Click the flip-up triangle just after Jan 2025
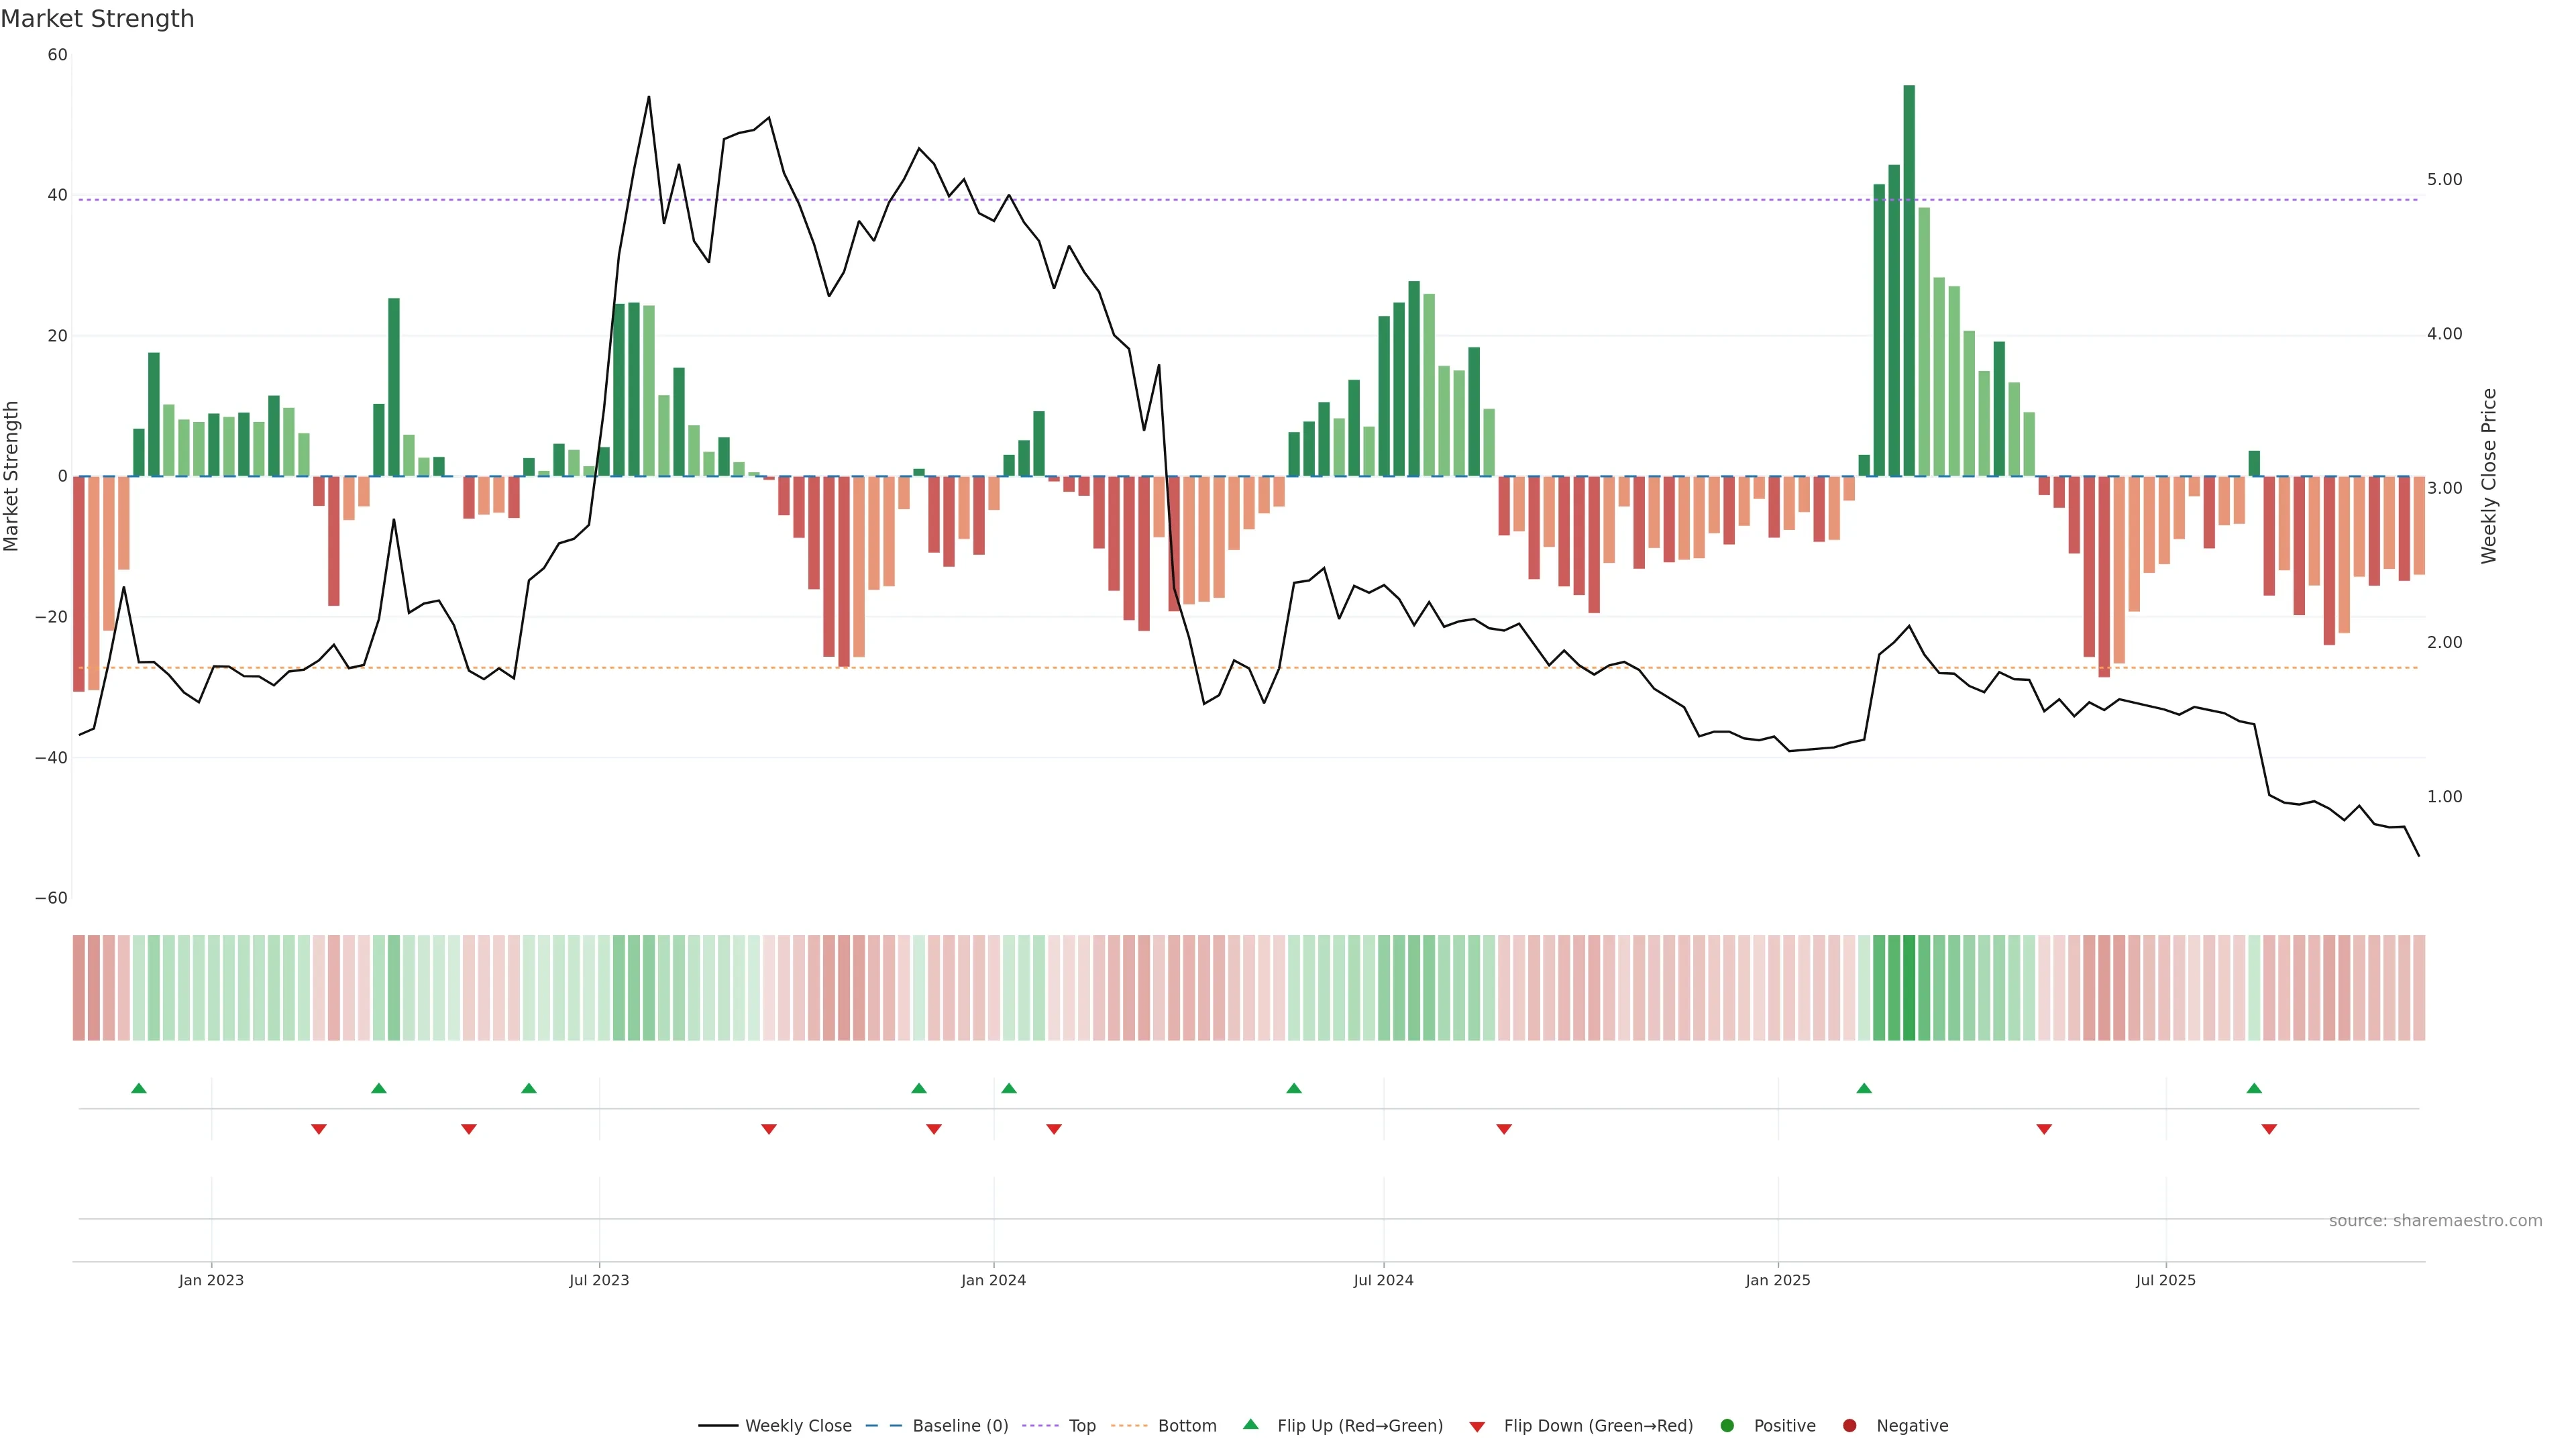The width and height of the screenshot is (2576, 1449). (1864, 1088)
